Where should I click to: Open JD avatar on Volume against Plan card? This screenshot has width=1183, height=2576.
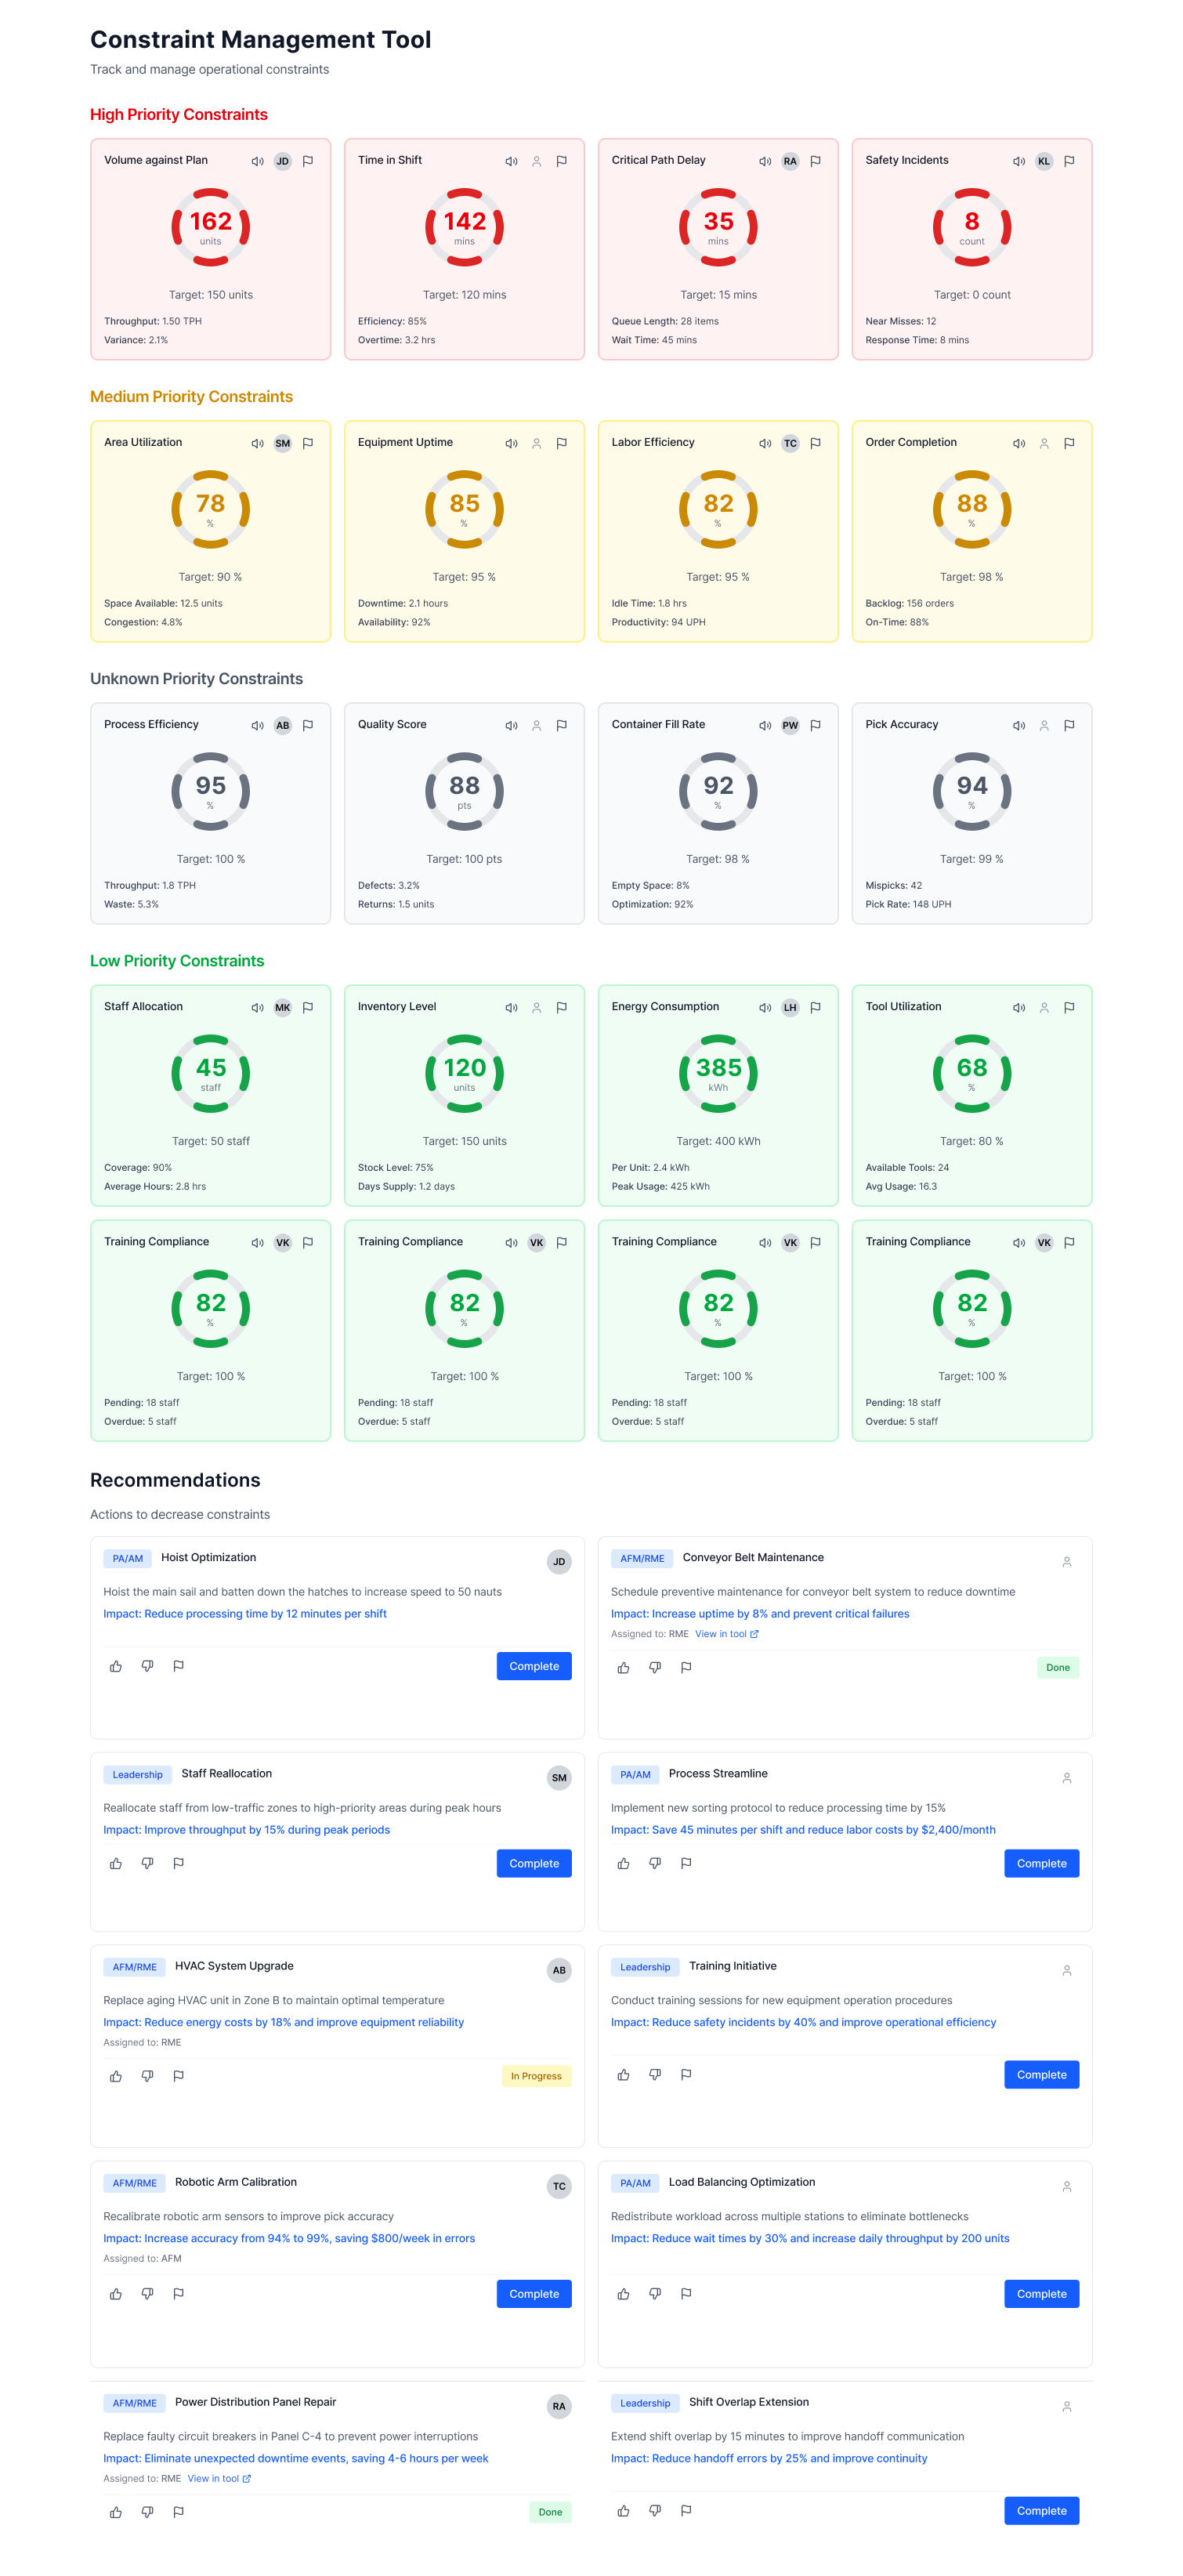tap(283, 161)
